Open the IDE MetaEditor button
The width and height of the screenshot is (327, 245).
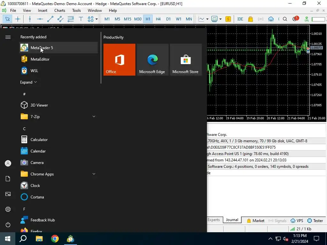pos(240,19)
